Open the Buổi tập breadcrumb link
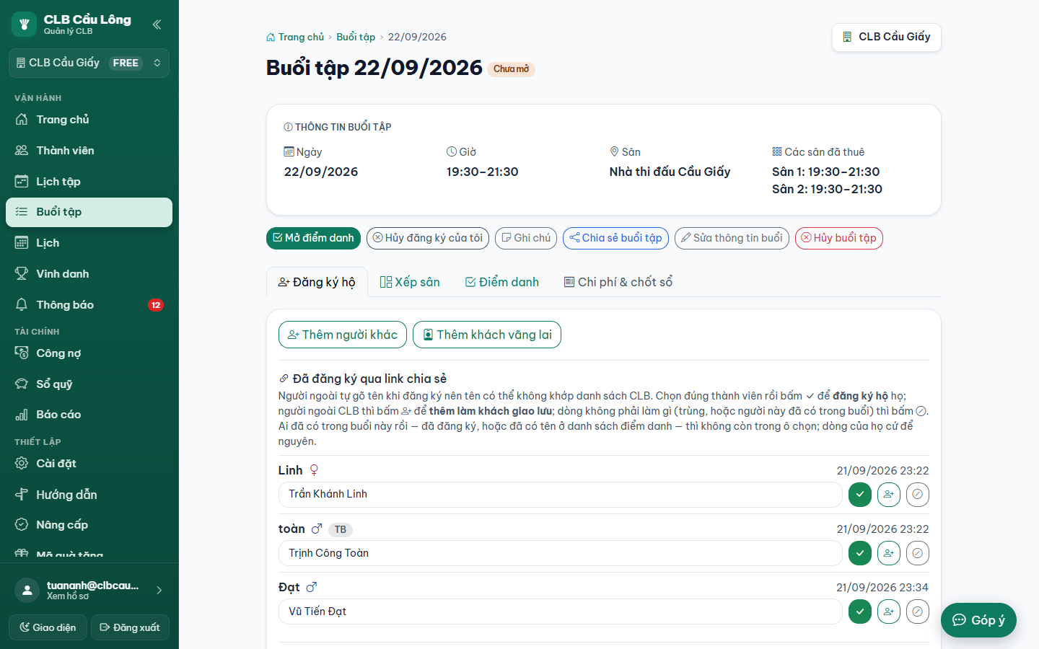Screen dimensions: 1039x649 356,37
